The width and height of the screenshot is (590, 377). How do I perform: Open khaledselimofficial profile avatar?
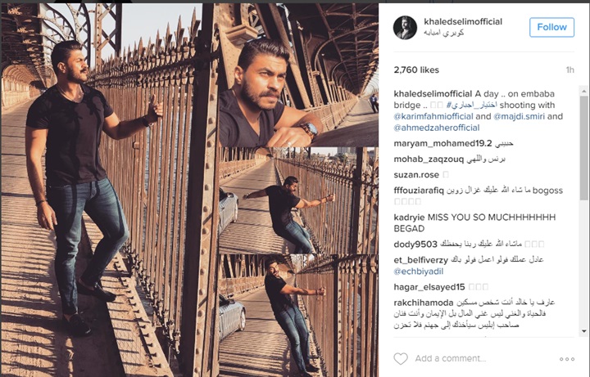click(x=405, y=28)
